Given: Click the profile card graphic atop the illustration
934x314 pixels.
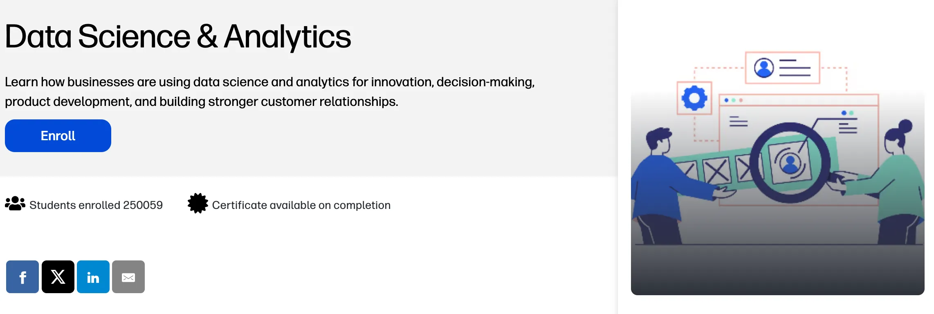Looking at the screenshot, I should click(783, 67).
